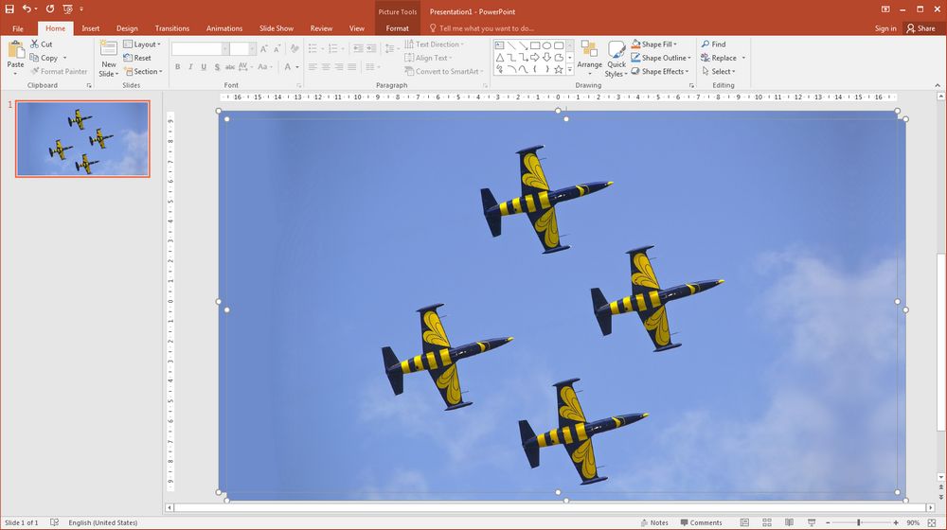Open Quick Styles gallery

tap(616, 58)
